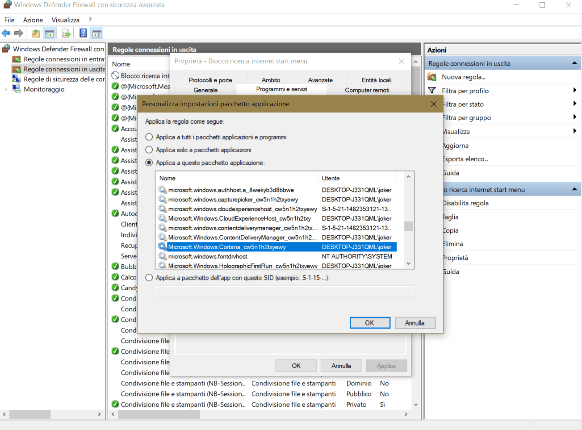582x430 pixels.
Task: Toggle the Show/Hide Console Tree toolbar icon
Action: click(x=50, y=33)
